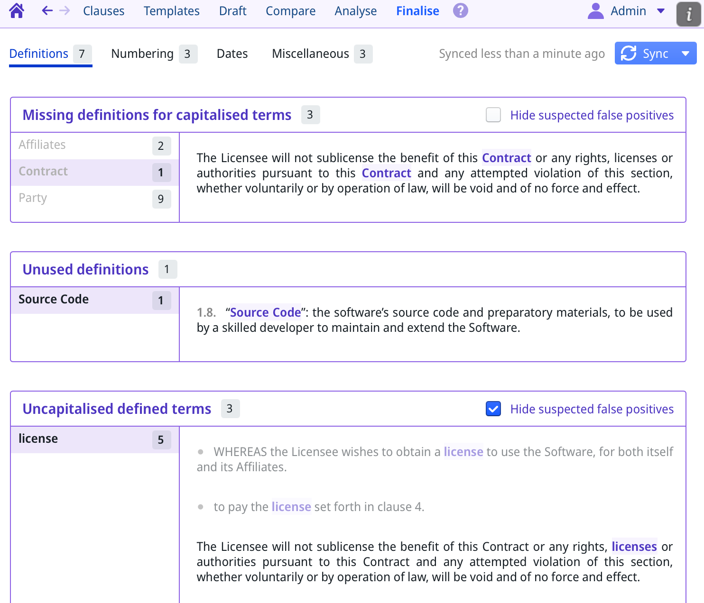This screenshot has height=603, width=704.
Task: Open the Miscellaneous tab
Action: [310, 54]
